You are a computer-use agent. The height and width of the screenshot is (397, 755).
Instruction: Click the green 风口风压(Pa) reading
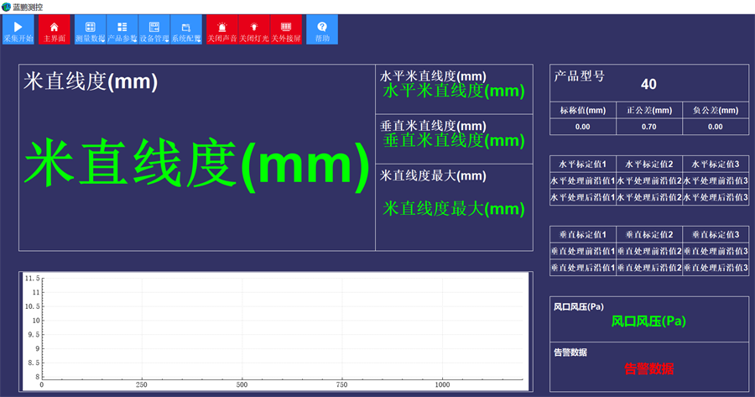pyautogui.click(x=648, y=321)
